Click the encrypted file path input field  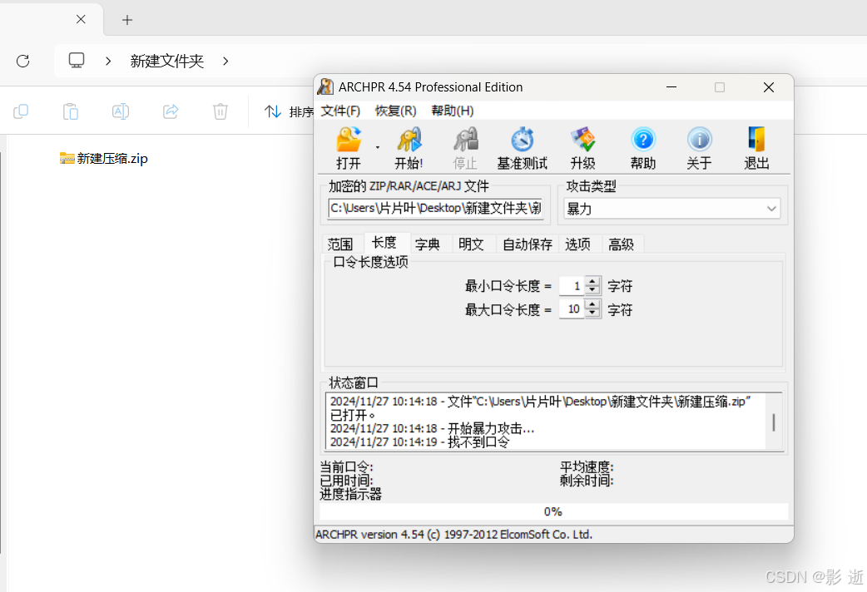[x=436, y=209]
